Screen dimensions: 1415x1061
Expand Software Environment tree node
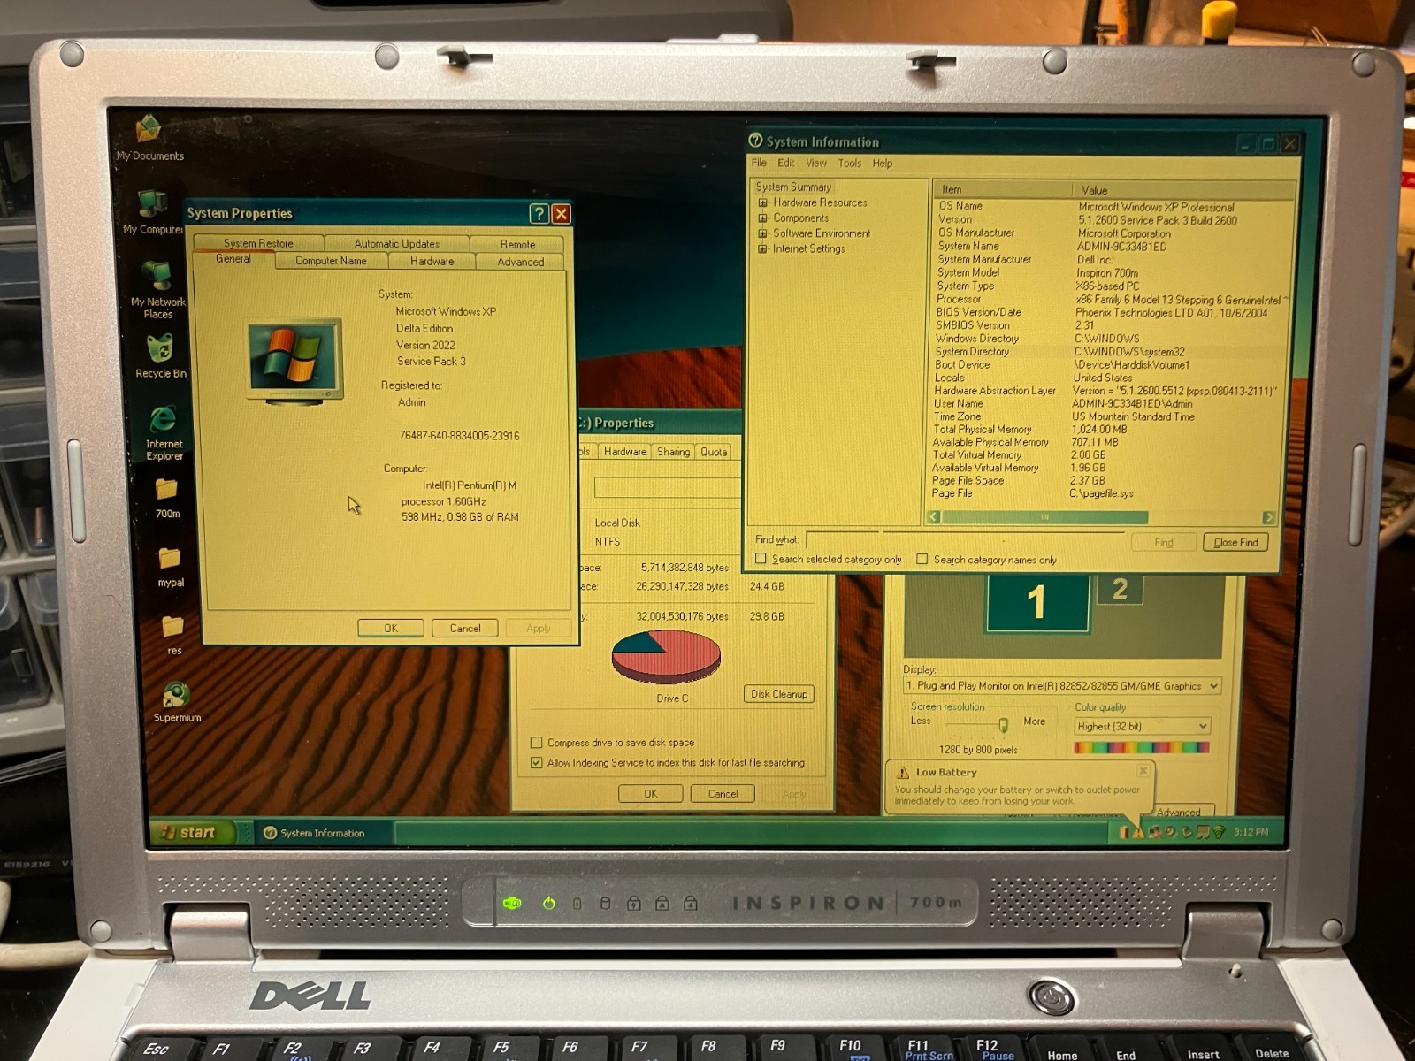[x=762, y=233]
